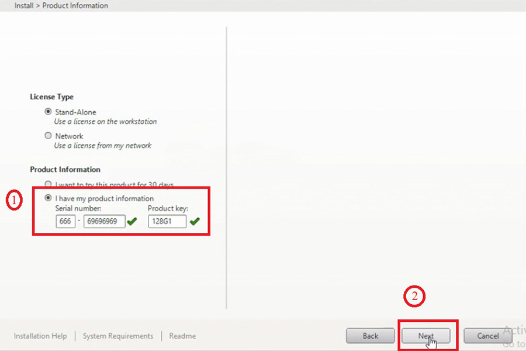Viewport: 526px width, 351px height.
Task: Click the red circled number 1 annotation
Action: click(14, 201)
